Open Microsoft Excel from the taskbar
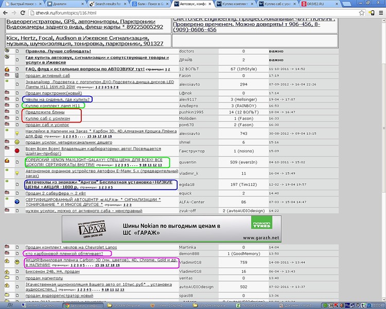 pos(255,306)
